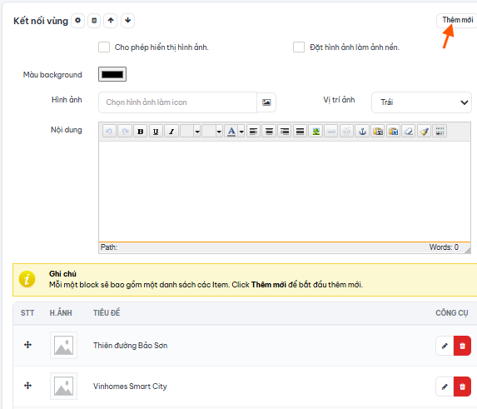The height and width of the screenshot is (409, 477).
Task: Select the Vinhomes Smart City title
Action: [130, 387]
